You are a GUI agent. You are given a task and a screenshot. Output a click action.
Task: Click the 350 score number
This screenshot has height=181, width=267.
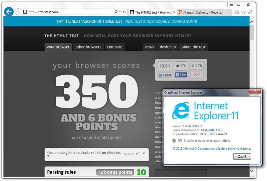click(x=96, y=92)
